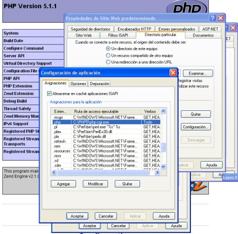Open the Encabezados HTTP tab
The image size is (238, 234).
[x=134, y=29]
